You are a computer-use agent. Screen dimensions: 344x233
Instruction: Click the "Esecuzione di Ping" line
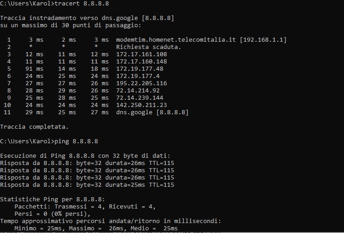click(x=85, y=155)
